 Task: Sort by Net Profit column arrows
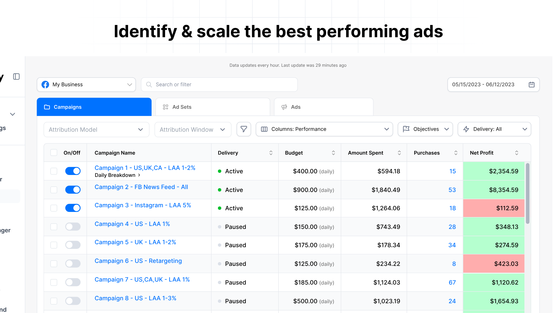coord(516,153)
